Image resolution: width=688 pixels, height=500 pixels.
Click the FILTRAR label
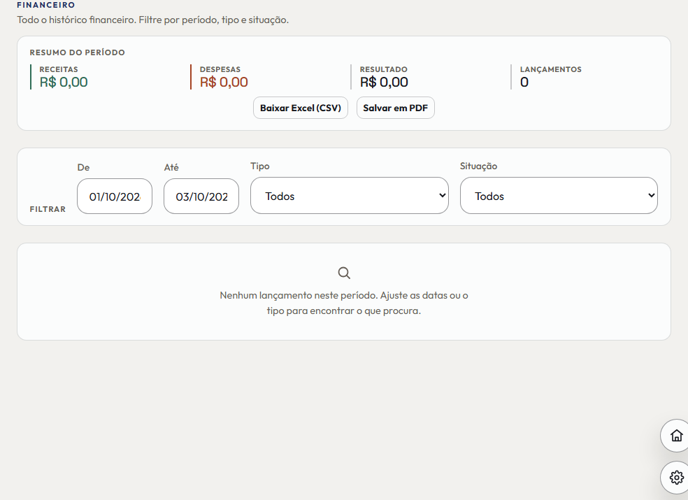point(48,209)
